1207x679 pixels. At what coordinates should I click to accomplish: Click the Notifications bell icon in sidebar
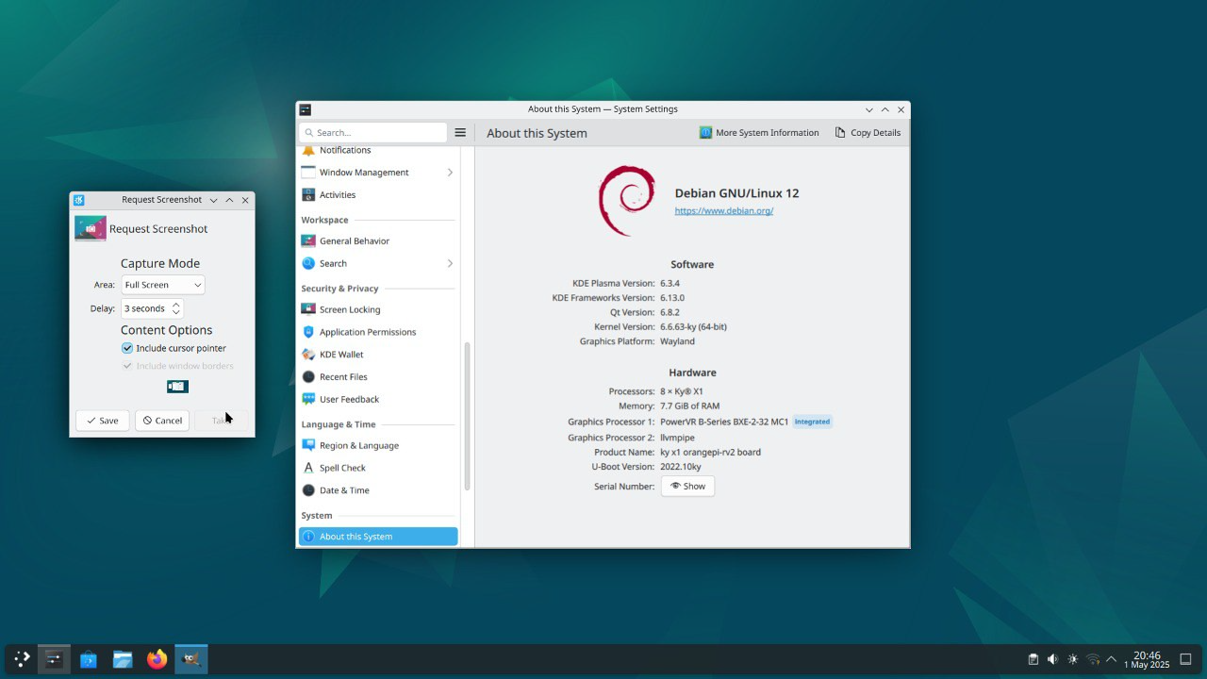pyautogui.click(x=308, y=151)
